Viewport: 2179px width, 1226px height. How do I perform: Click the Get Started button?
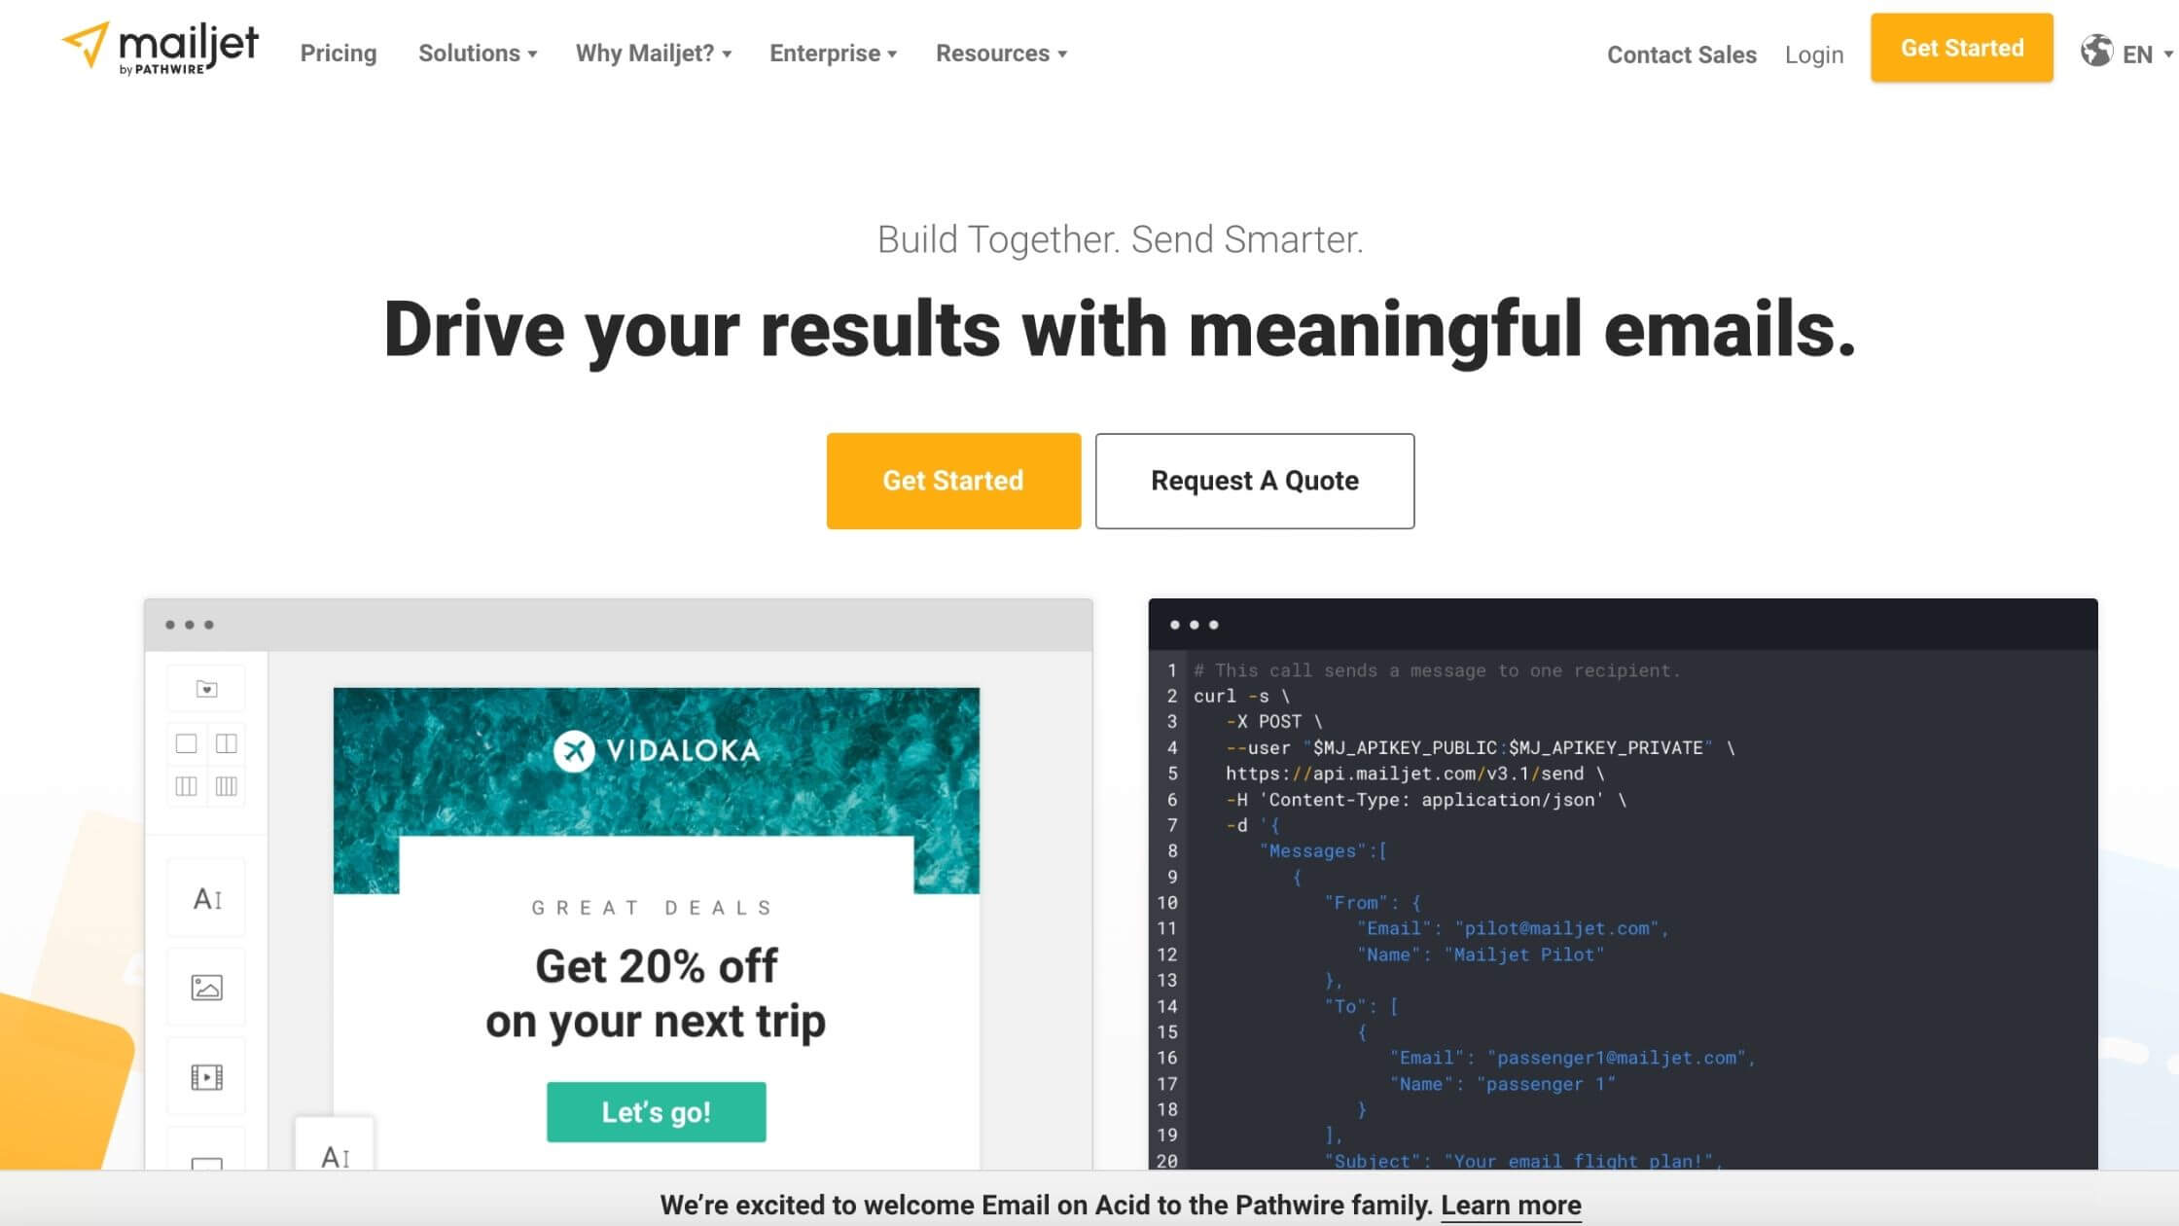pos(953,481)
